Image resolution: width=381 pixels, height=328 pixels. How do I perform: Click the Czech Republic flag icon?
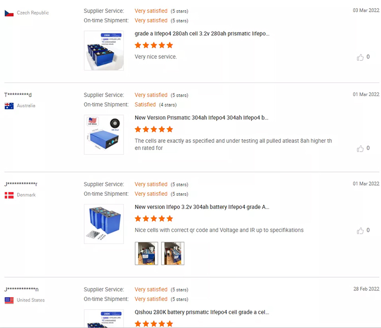(9, 13)
